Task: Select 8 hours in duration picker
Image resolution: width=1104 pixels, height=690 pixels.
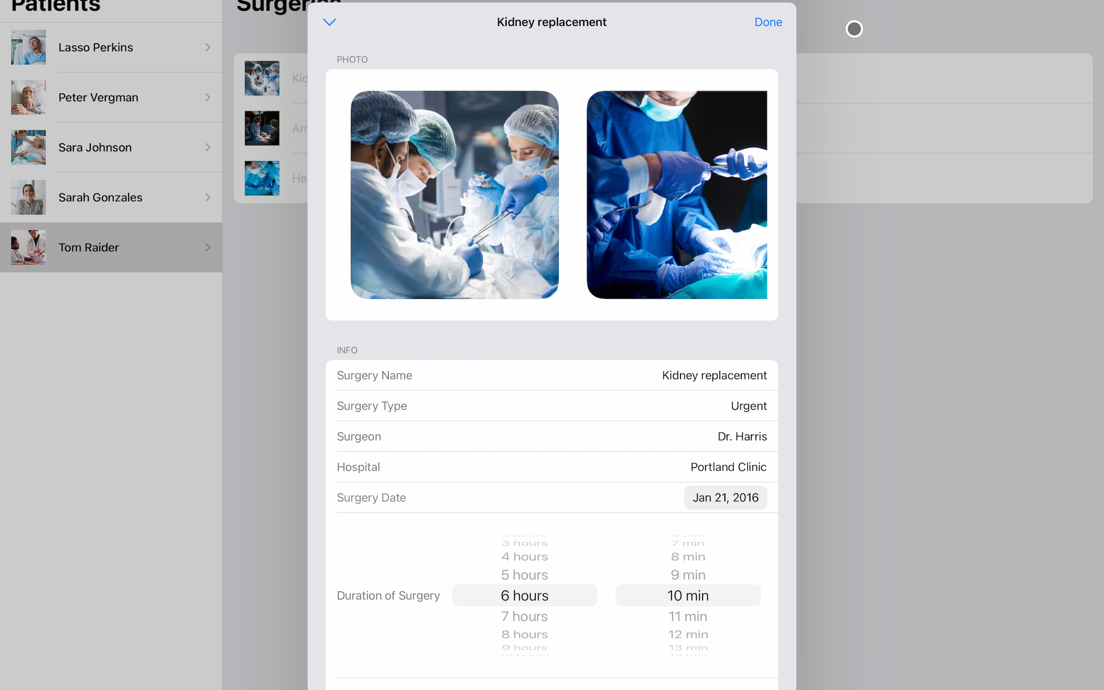Action: pyautogui.click(x=524, y=634)
